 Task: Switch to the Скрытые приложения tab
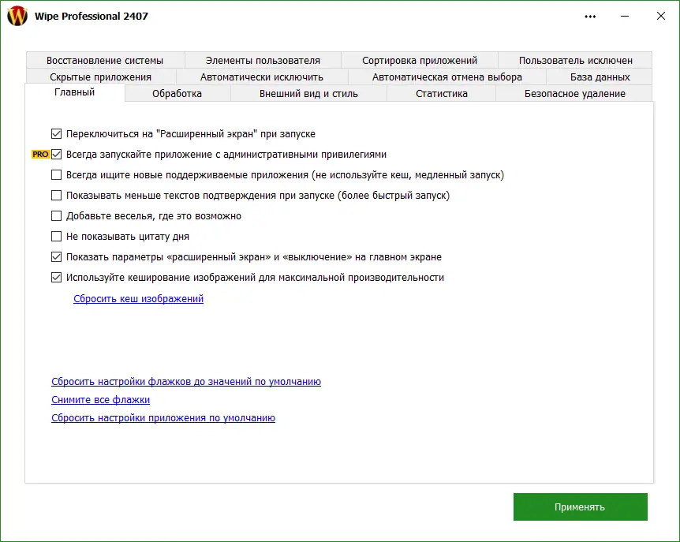pyautogui.click(x=101, y=77)
